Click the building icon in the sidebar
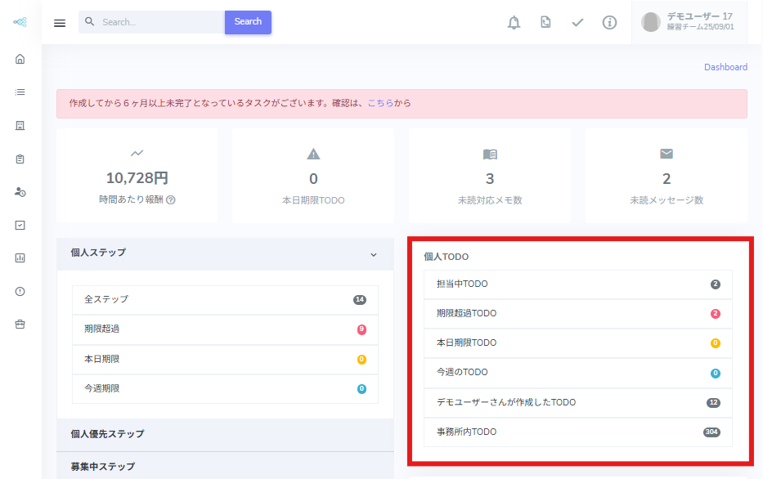Image resolution: width=763 pixels, height=479 pixels. pyautogui.click(x=20, y=125)
